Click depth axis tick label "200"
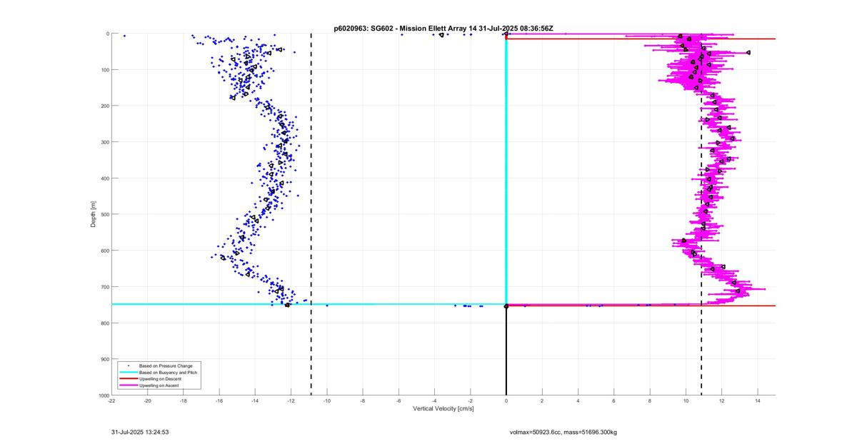Screen dimensions: 857x444 pos(104,106)
